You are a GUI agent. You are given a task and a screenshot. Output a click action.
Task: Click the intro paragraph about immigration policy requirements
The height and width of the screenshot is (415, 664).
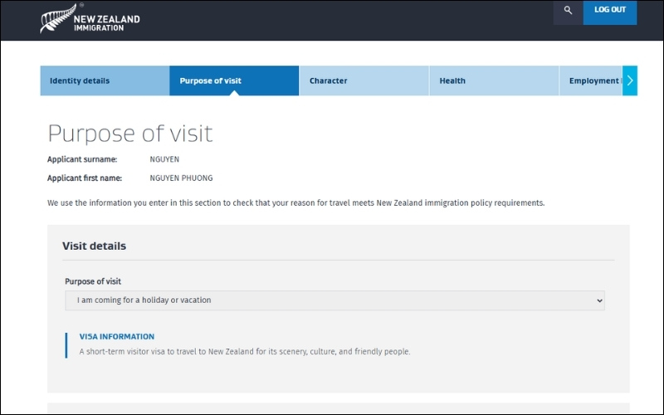click(295, 203)
